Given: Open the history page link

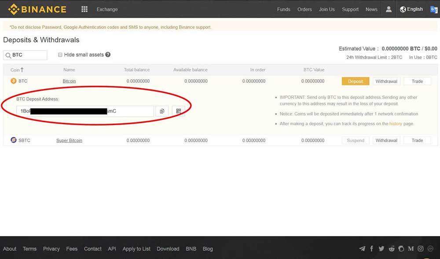Looking at the screenshot, I should pyautogui.click(x=396, y=124).
